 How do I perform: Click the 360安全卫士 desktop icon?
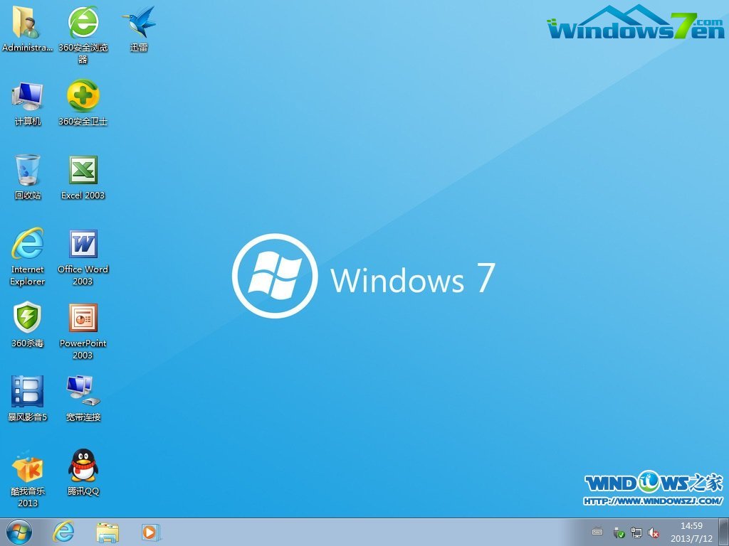pos(83,97)
